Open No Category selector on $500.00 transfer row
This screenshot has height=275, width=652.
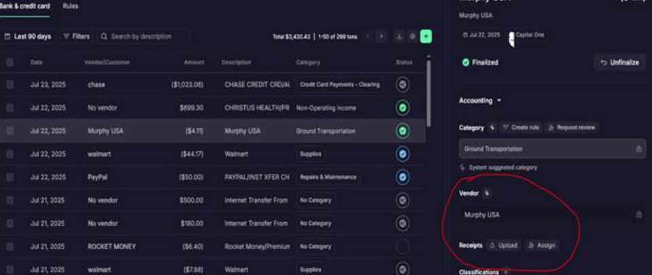315,200
